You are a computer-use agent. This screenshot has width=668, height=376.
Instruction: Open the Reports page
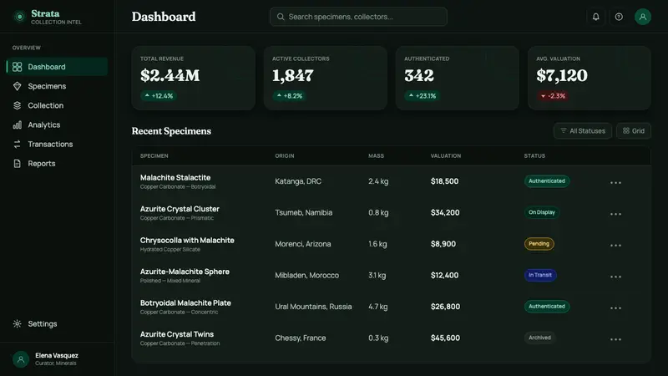[x=57, y=163]
